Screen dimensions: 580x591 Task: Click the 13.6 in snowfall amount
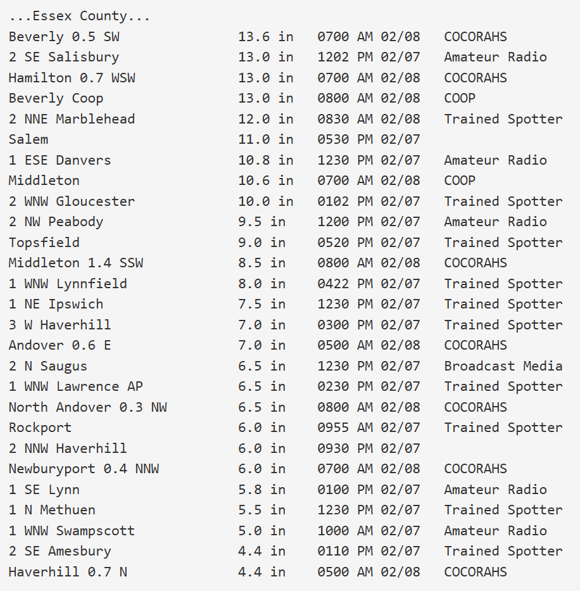(265, 37)
